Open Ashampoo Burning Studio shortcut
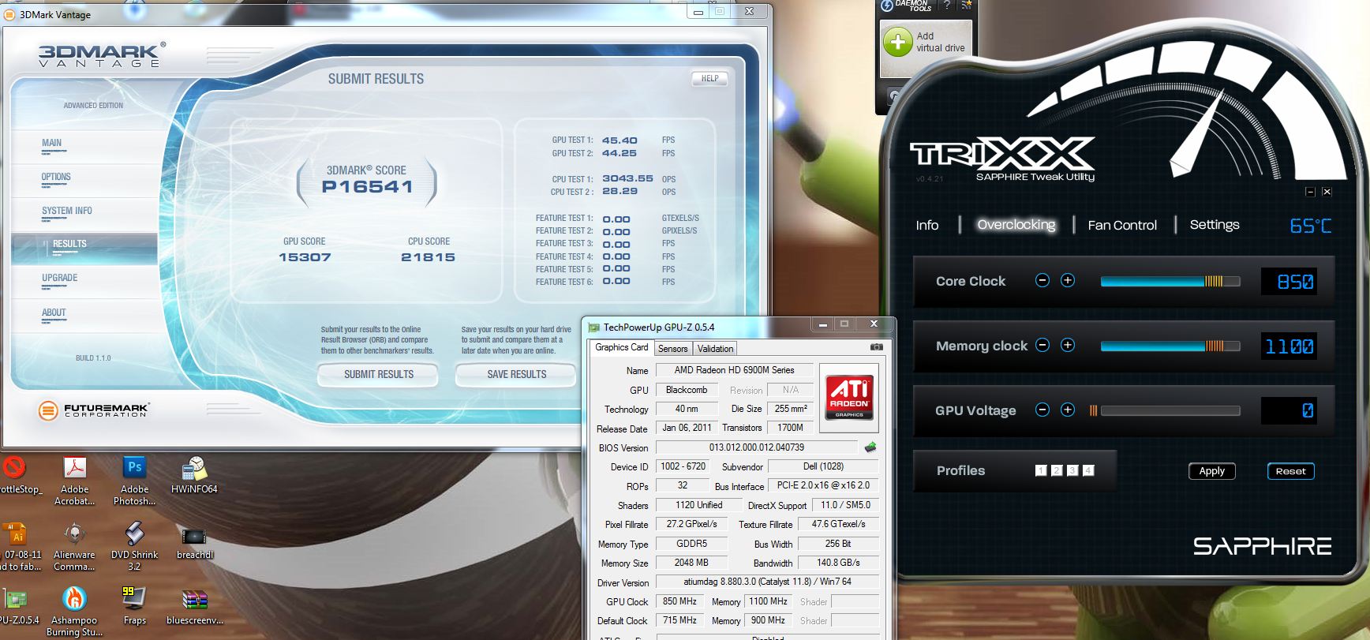The image size is (1370, 640). point(74,612)
